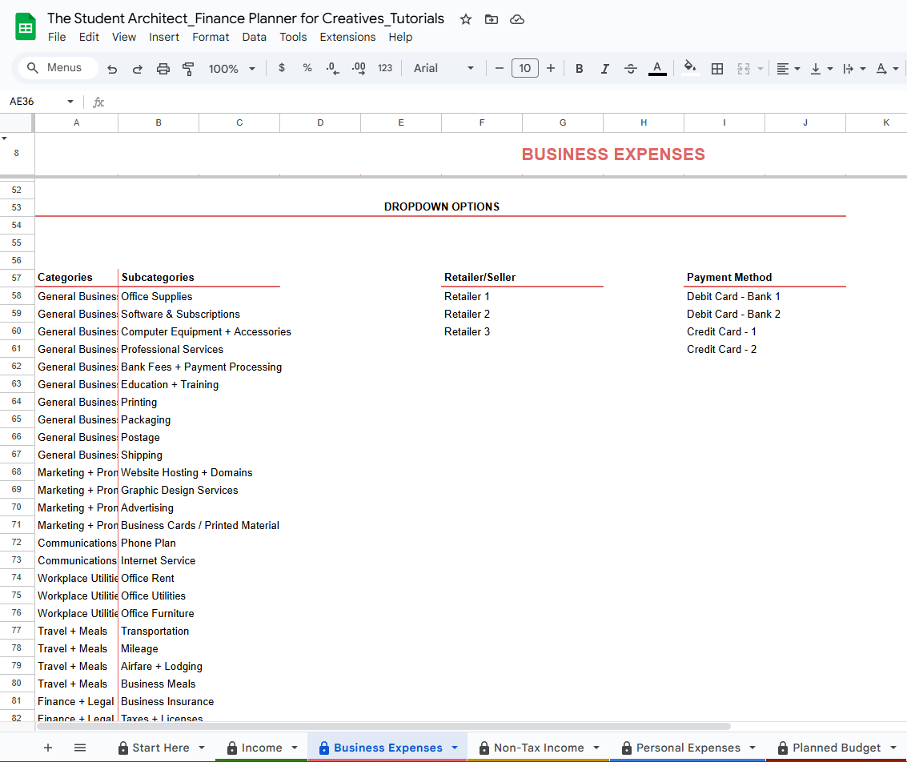Viewport: 907px width, 762px height.
Task: Open Income tab options arrow
Action: click(x=295, y=748)
